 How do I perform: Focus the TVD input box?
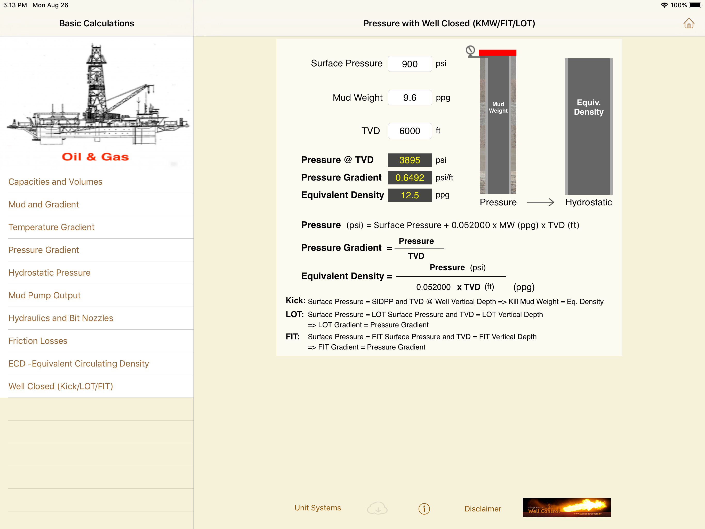pos(410,131)
